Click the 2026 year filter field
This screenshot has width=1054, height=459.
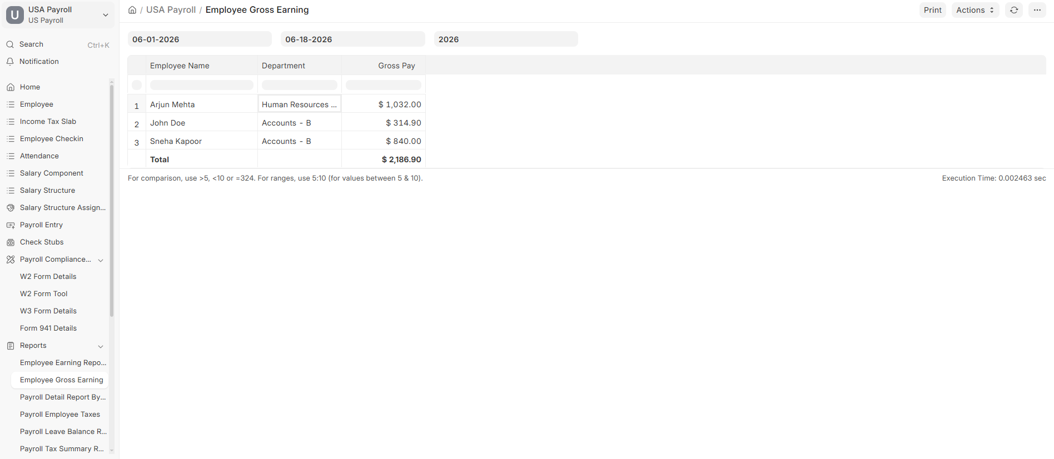click(506, 39)
